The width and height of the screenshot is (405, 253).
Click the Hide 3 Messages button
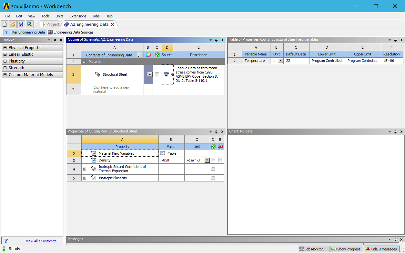(381, 249)
